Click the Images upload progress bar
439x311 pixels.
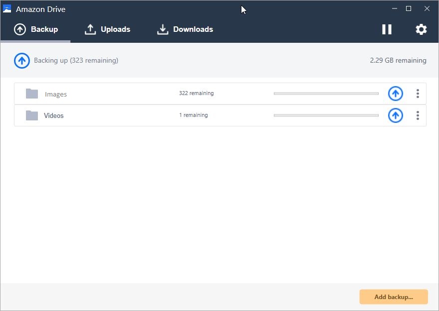click(x=325, y=93)
